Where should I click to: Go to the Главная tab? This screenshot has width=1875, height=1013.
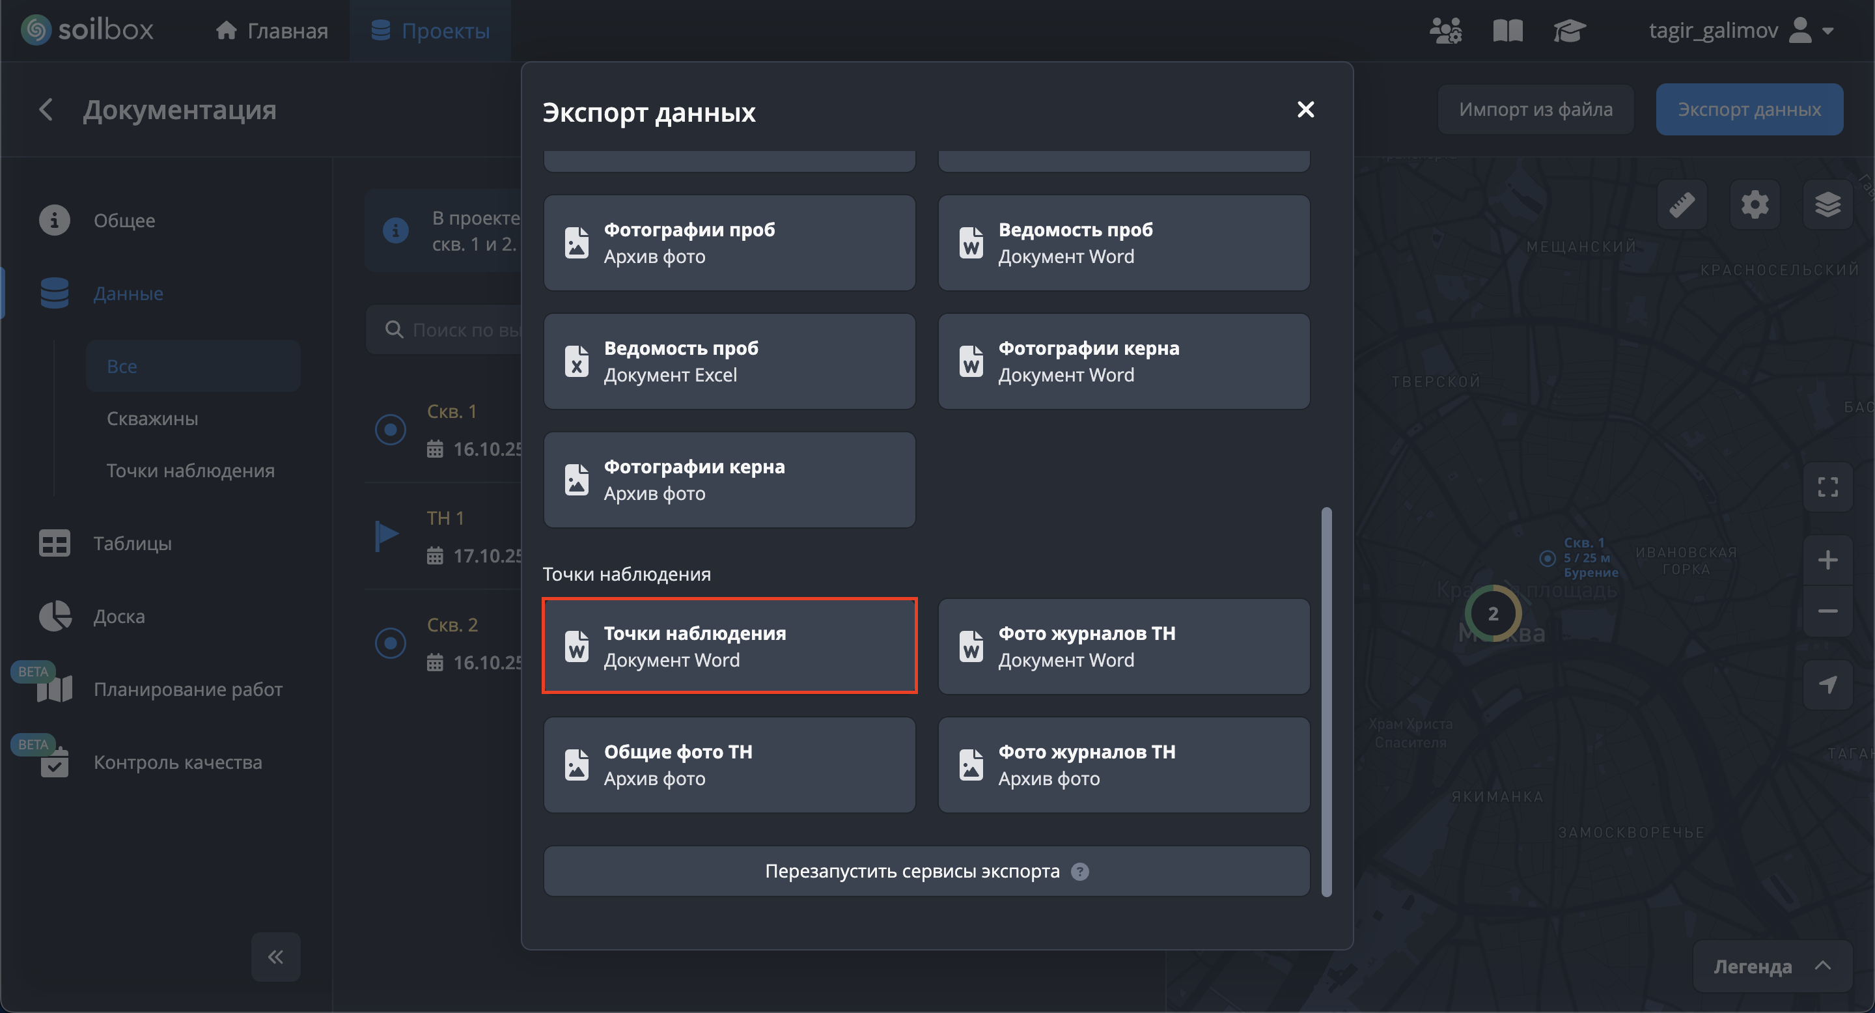coord(272,31)
